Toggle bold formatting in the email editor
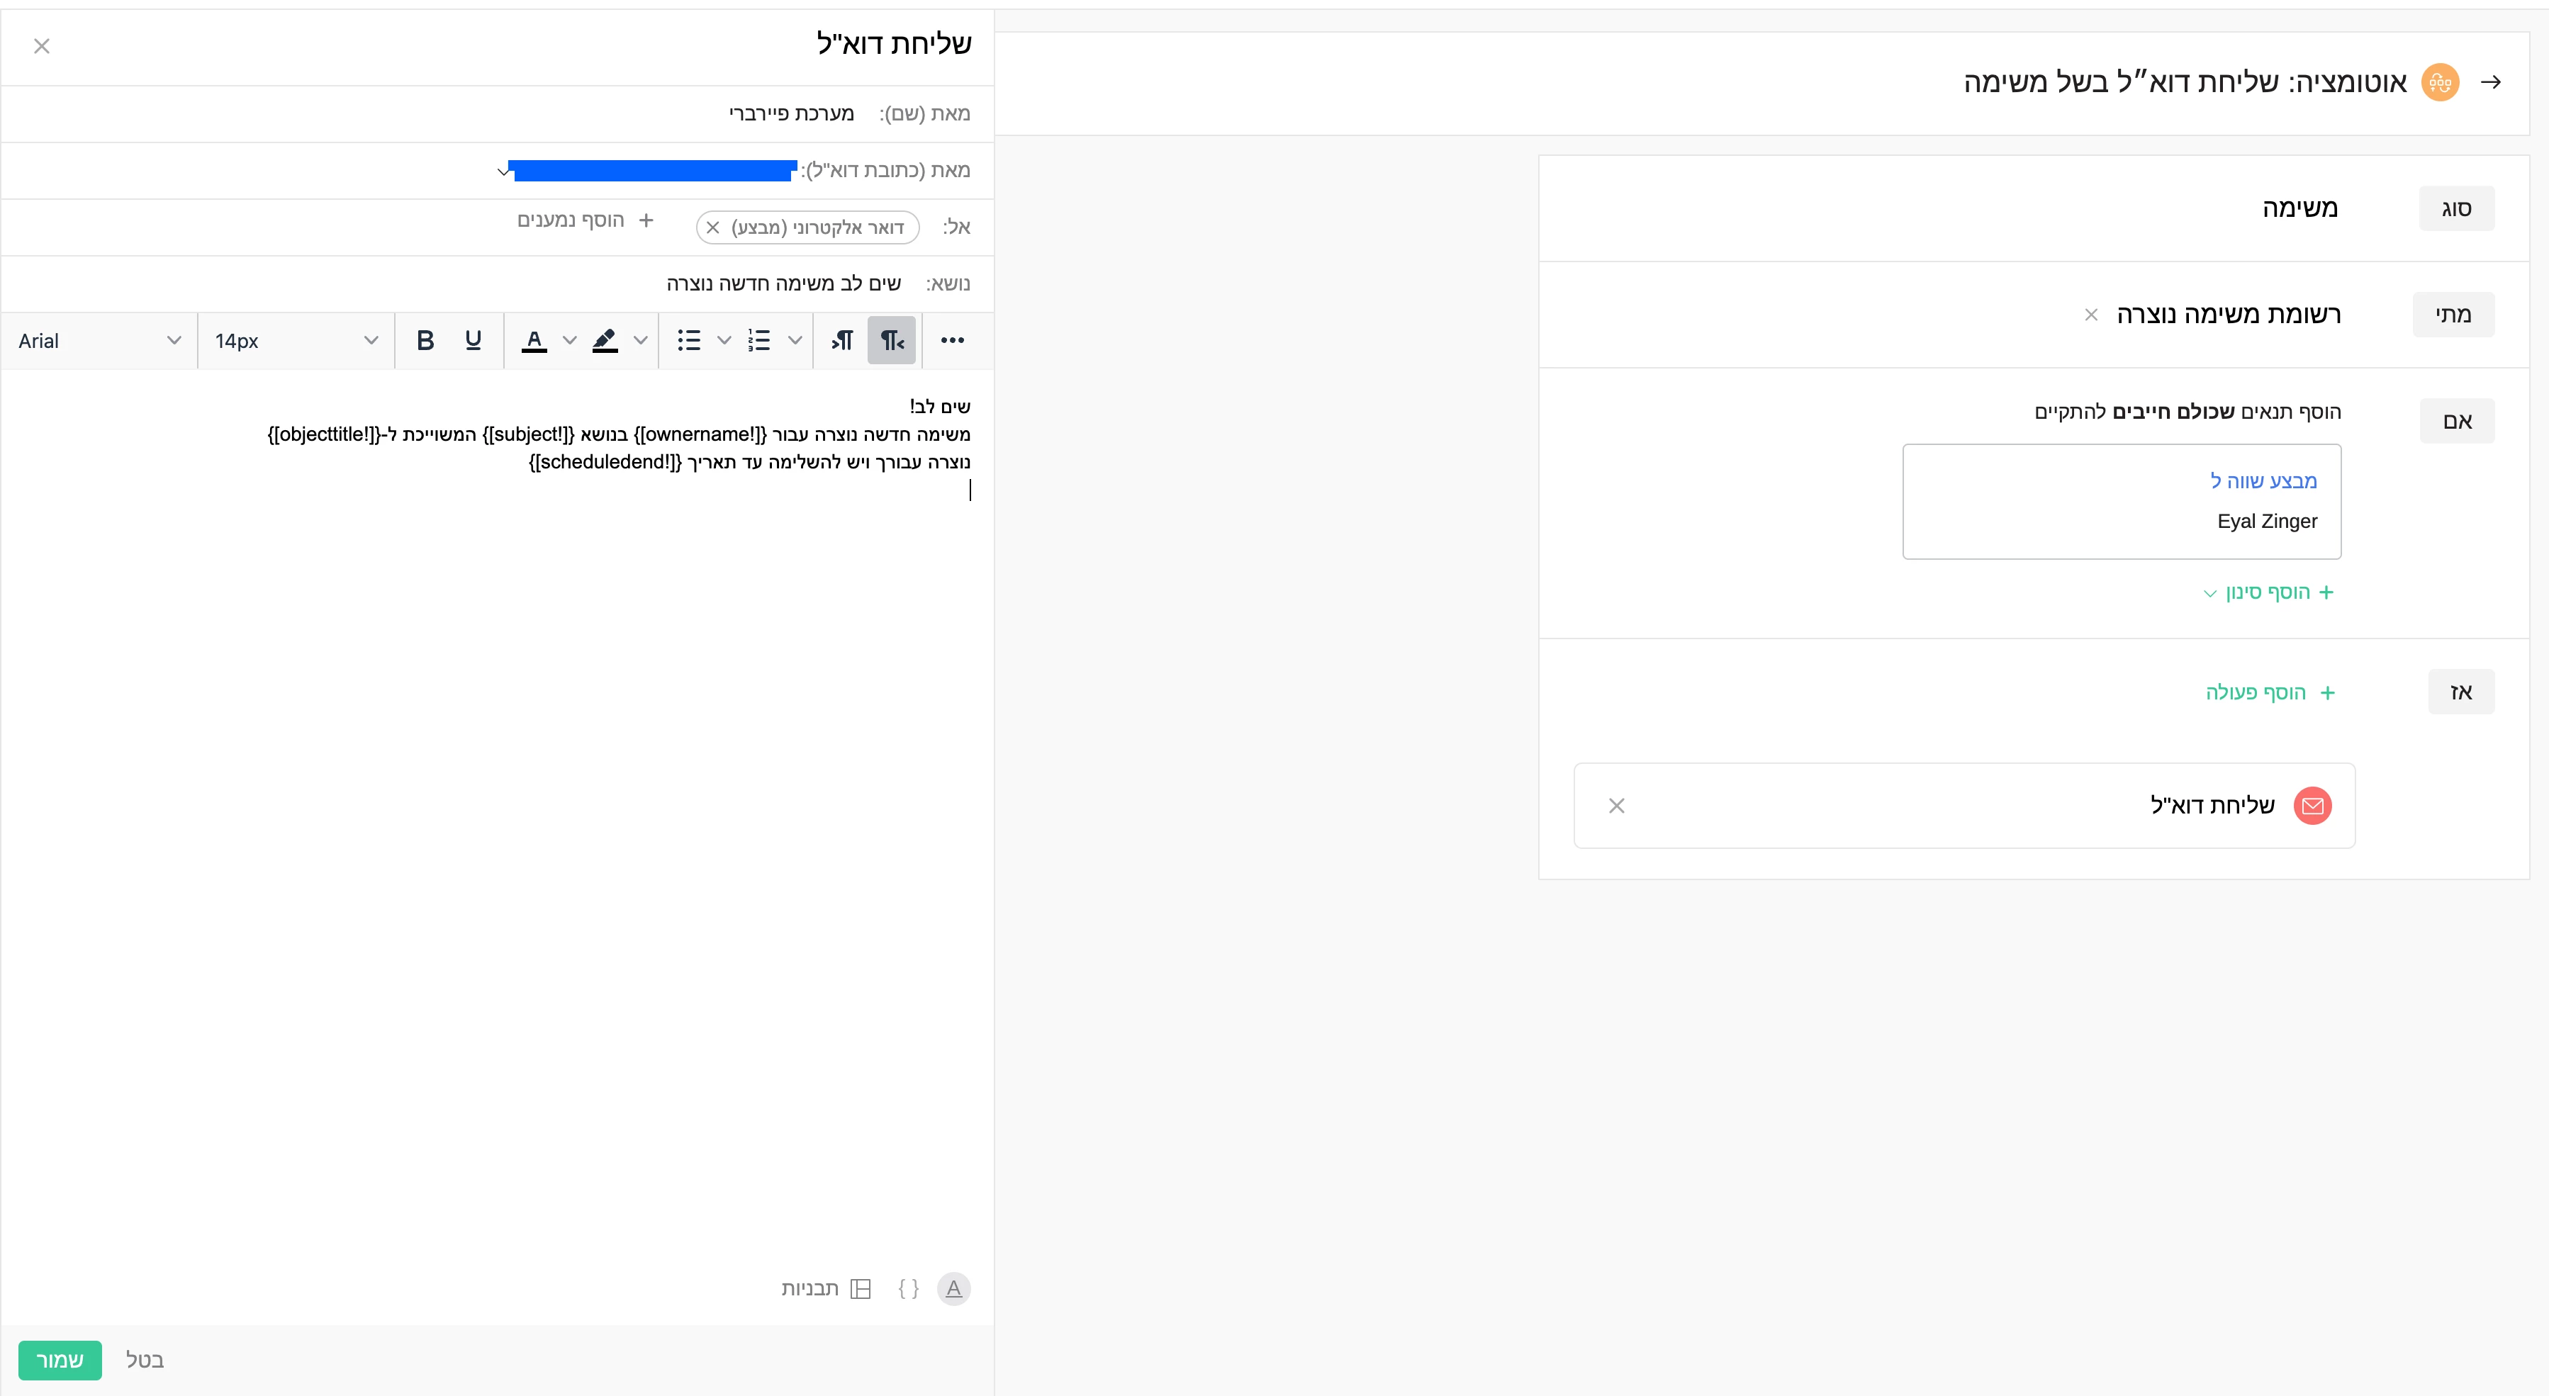Viewport: 2549px width, 1396px height. pyautogui.click(x=425, y=340)
